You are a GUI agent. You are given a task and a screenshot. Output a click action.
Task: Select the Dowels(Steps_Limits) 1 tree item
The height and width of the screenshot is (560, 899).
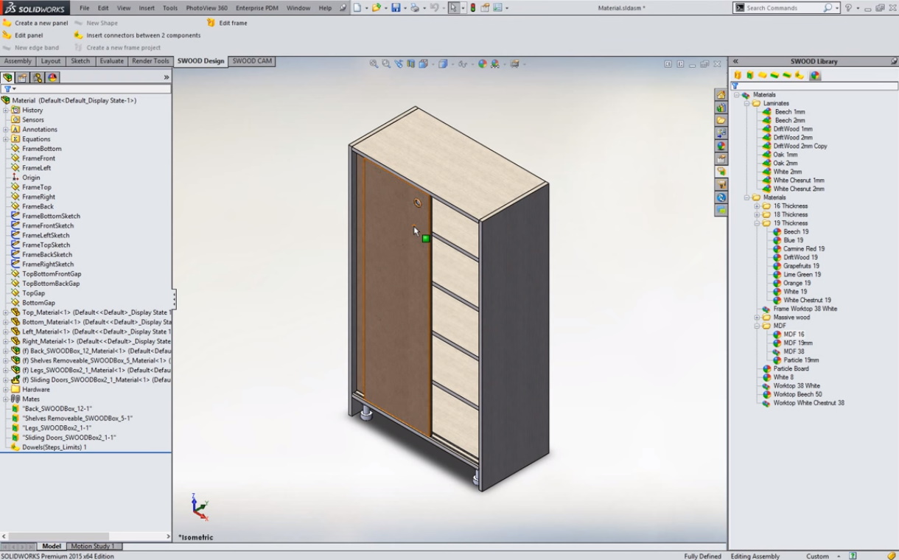[54, 447]
